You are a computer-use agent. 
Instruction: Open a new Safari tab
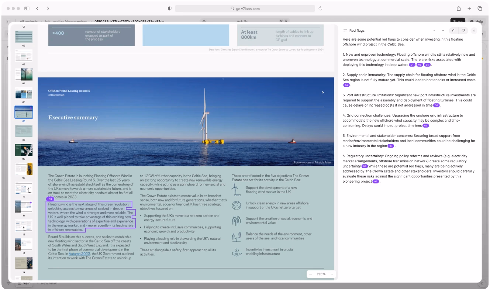click(469, 8)
